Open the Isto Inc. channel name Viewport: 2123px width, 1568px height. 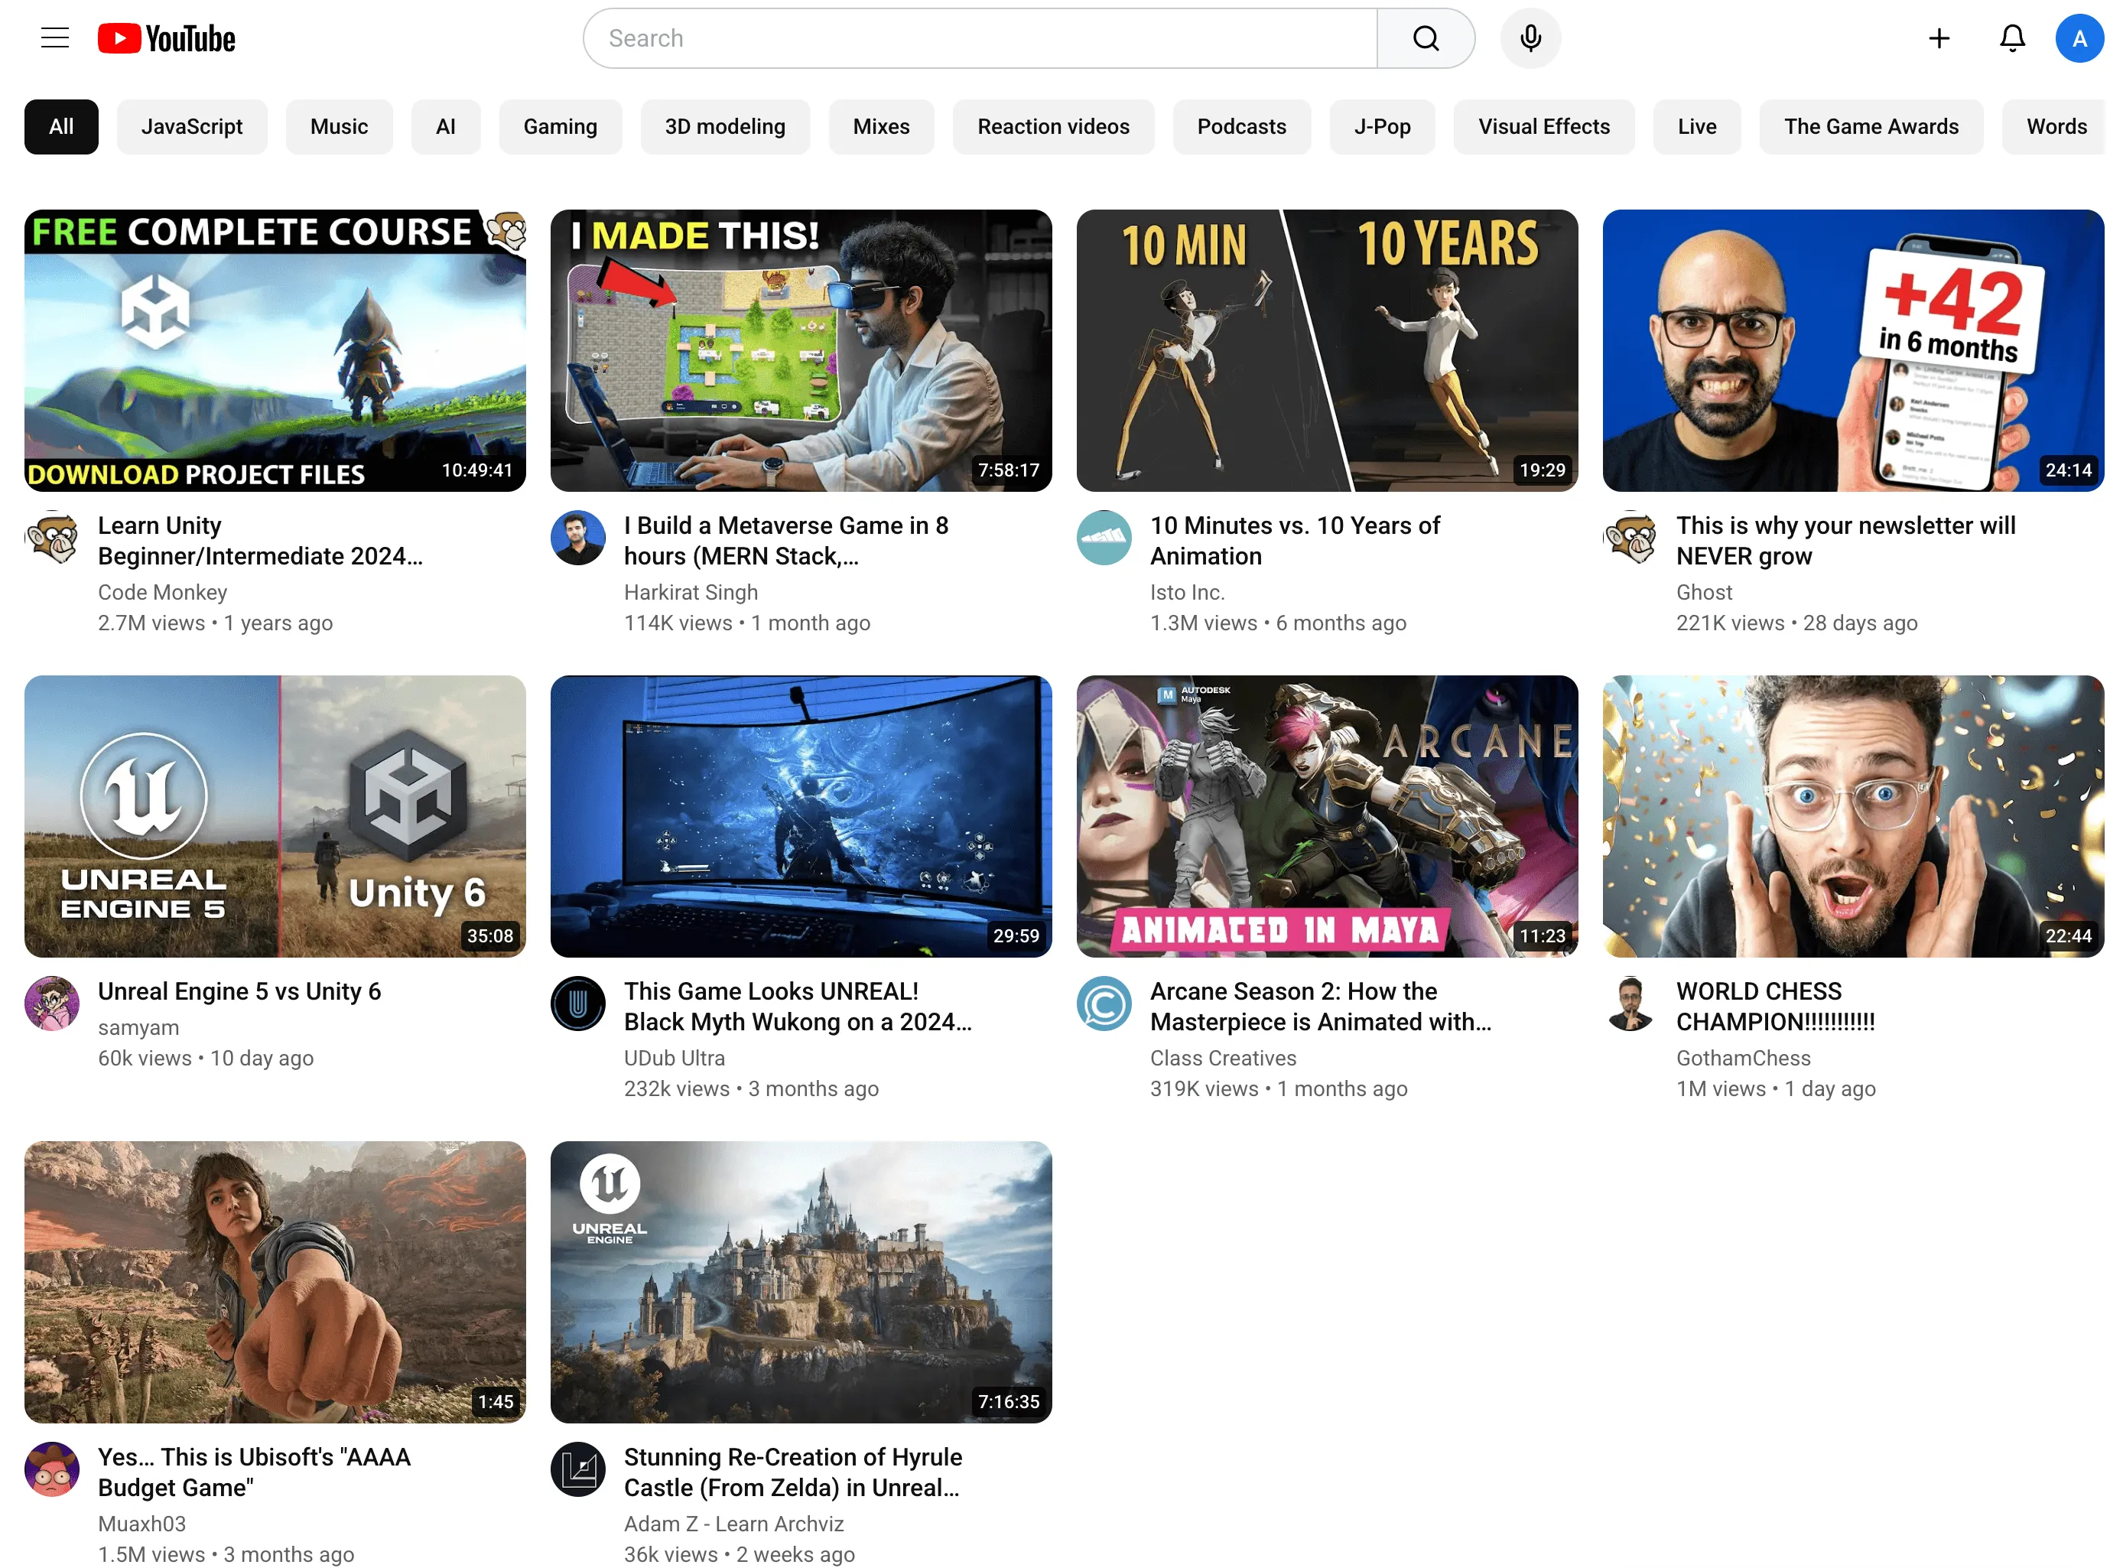point(1187,592)
